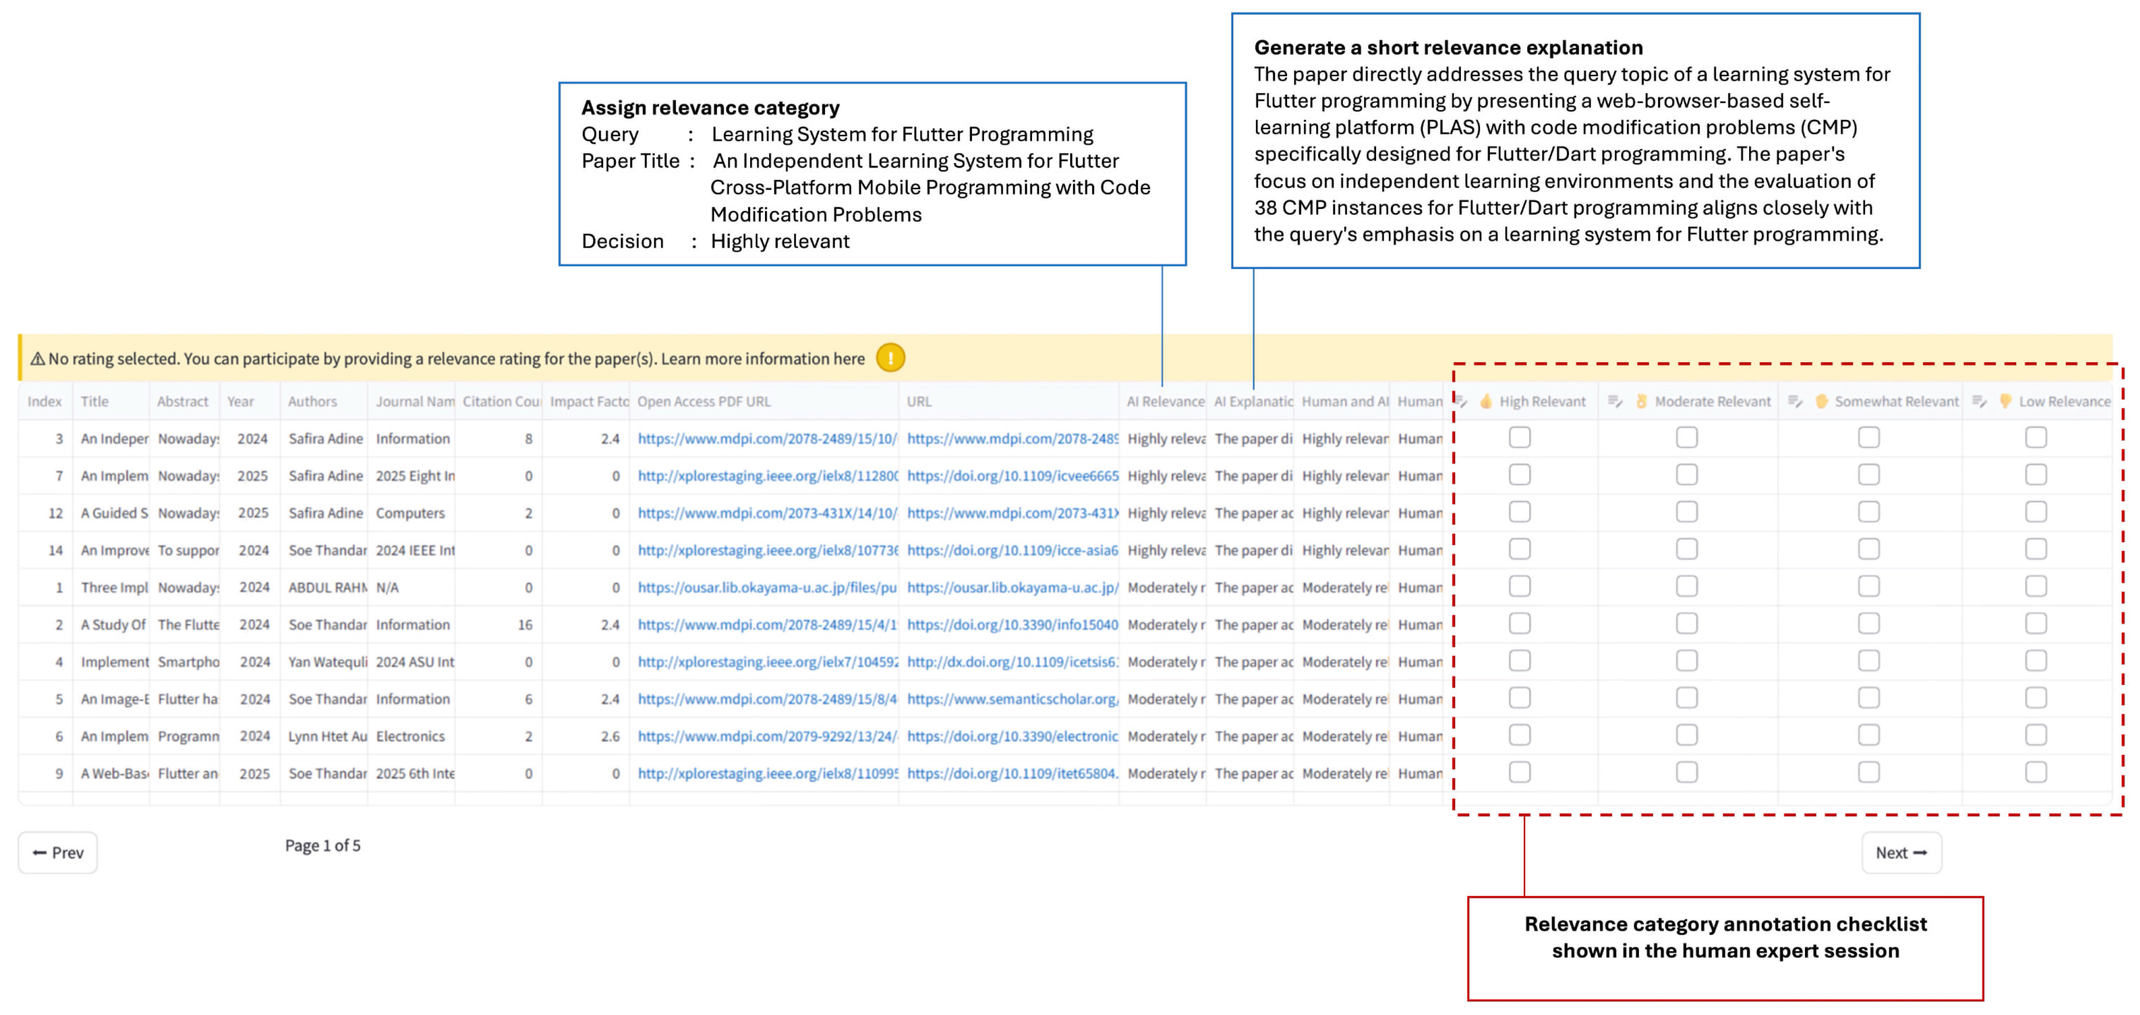Click the 'A Web-Bas' title cell
This screenshot has width=2140, height=1015.
coord(111,773)
